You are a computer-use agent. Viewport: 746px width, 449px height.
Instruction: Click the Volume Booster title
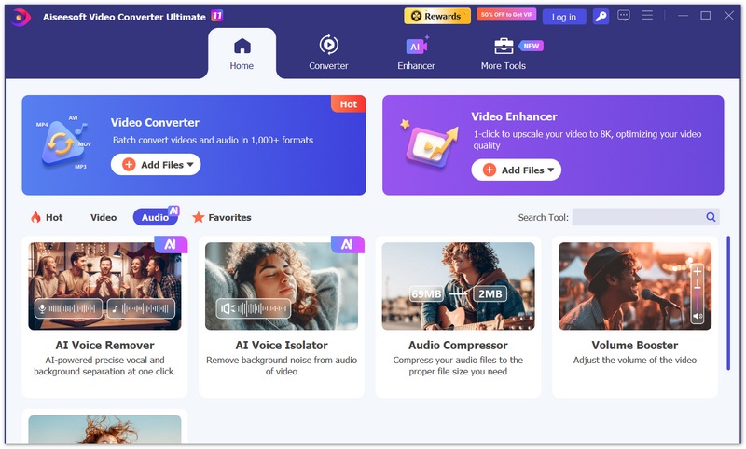(635, 346)
